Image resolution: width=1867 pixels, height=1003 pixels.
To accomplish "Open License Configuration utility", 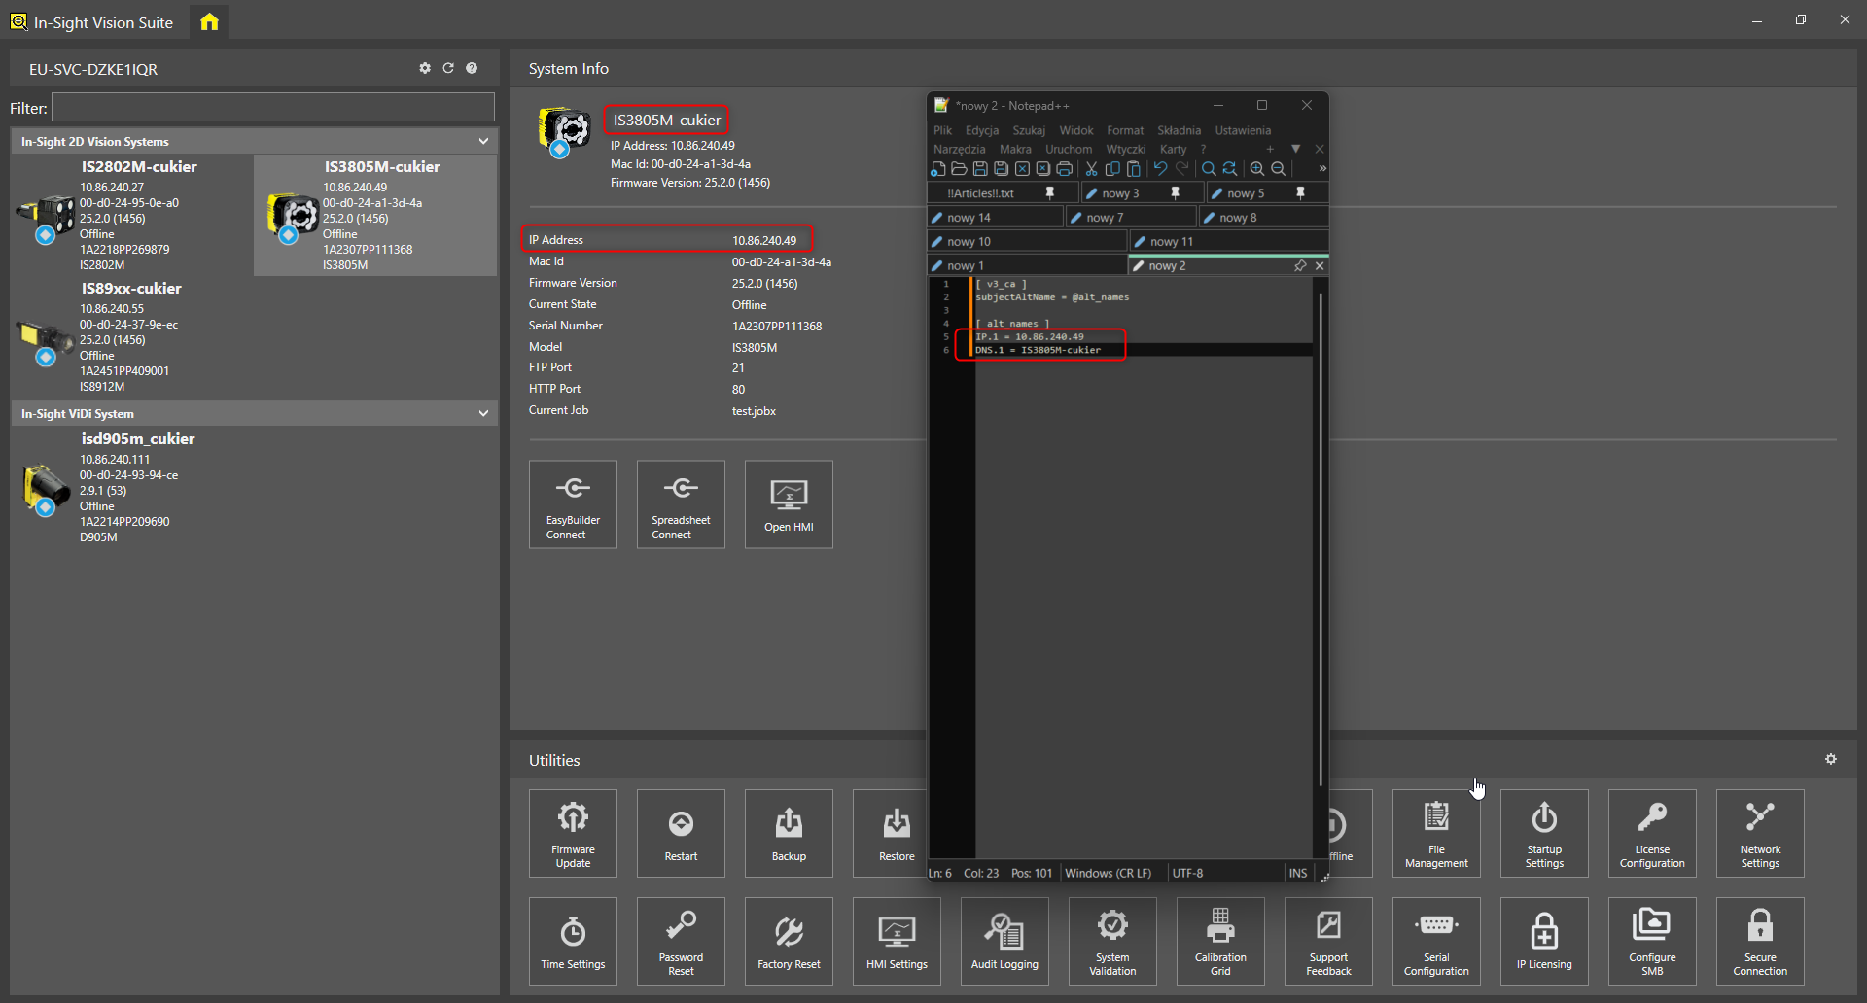I will click(x=1652, y=833).
